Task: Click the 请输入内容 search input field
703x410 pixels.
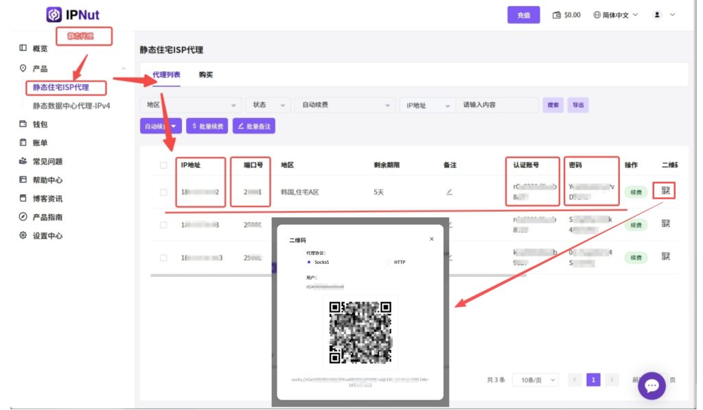Action: point(498,105)
